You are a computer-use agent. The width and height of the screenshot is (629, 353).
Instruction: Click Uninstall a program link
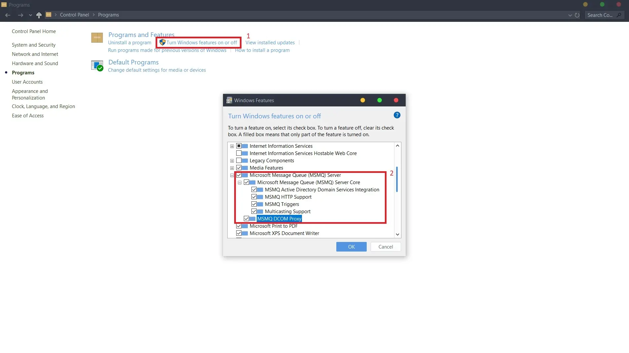(x=129, y=43)
